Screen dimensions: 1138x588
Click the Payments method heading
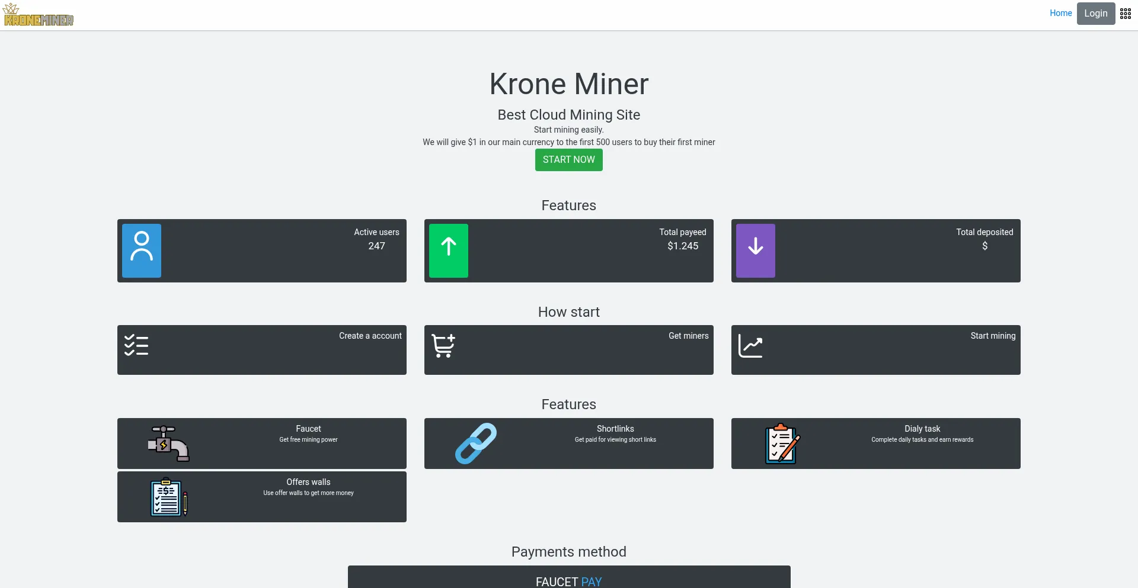tap(569, 552)
